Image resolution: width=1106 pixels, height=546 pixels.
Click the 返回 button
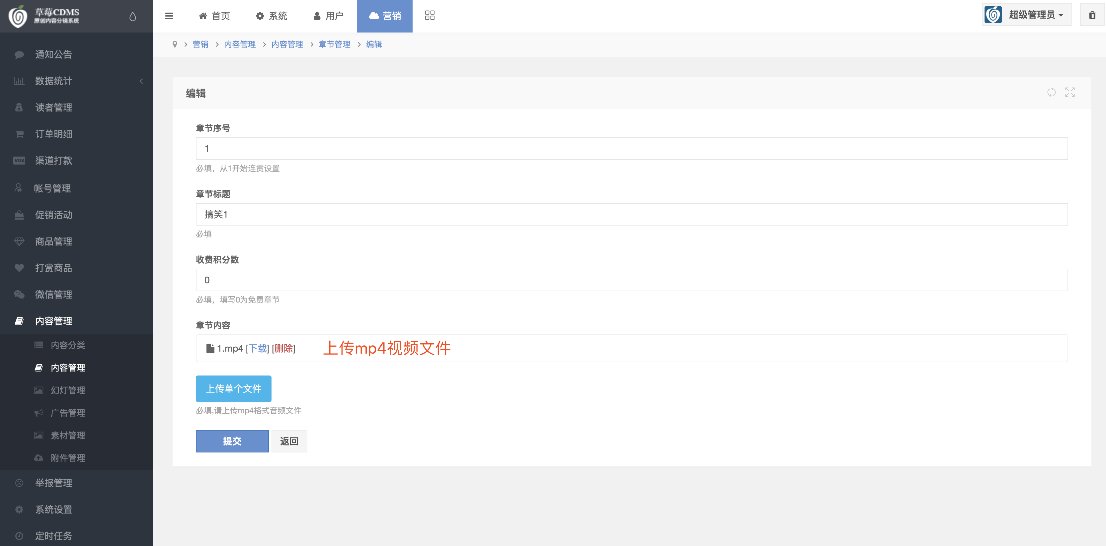point(289,441)
